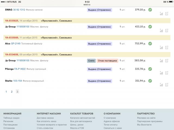Image resolution: width=174 pixels, height=130 pixels.
Task: Open Доставка заказа footer link
Action: [x=45, y=118]
